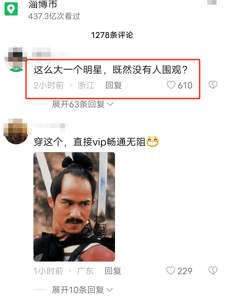Viewport: 238px width, 302px height.
Task: Like the comment with 229 likes
Action: [170, 271]
